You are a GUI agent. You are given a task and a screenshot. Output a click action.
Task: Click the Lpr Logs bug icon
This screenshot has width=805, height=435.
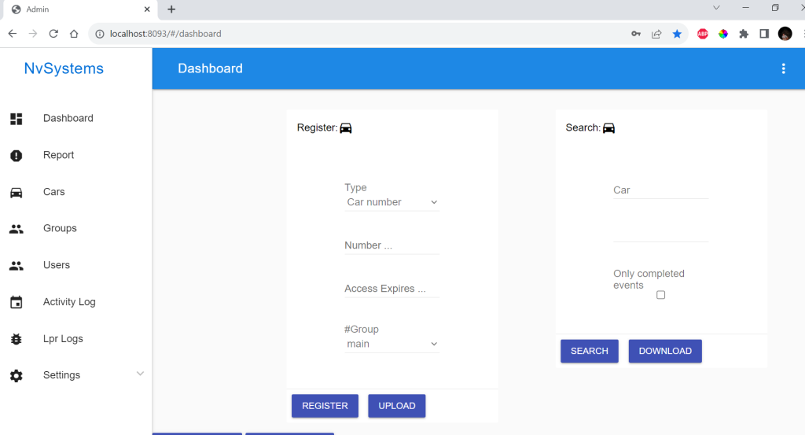coord(17,339)
